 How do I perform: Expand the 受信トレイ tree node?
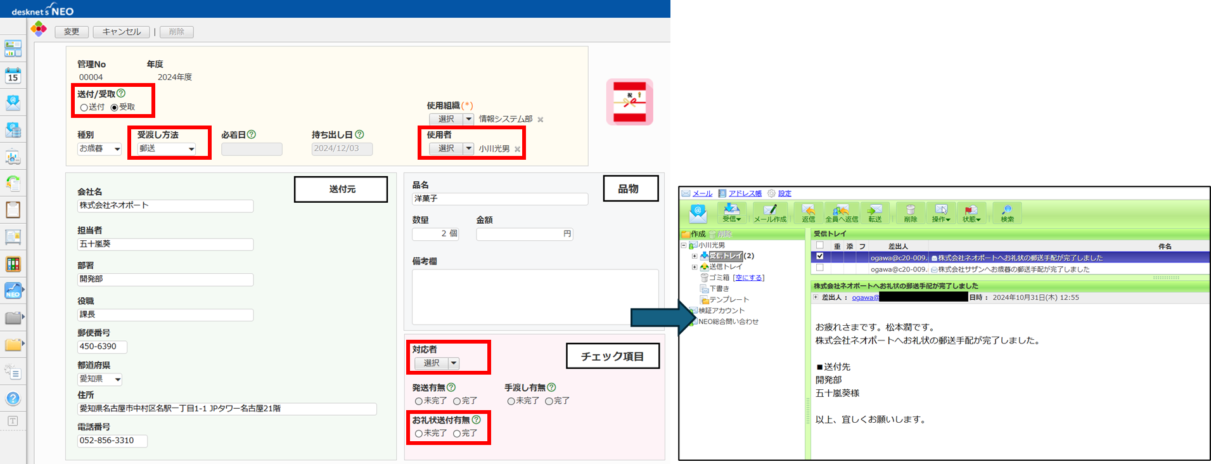point(695,256)
